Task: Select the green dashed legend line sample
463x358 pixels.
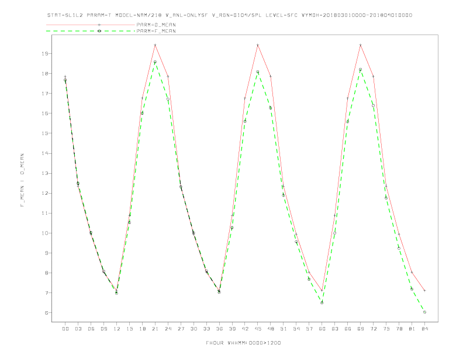Action: tap(91, 31)
